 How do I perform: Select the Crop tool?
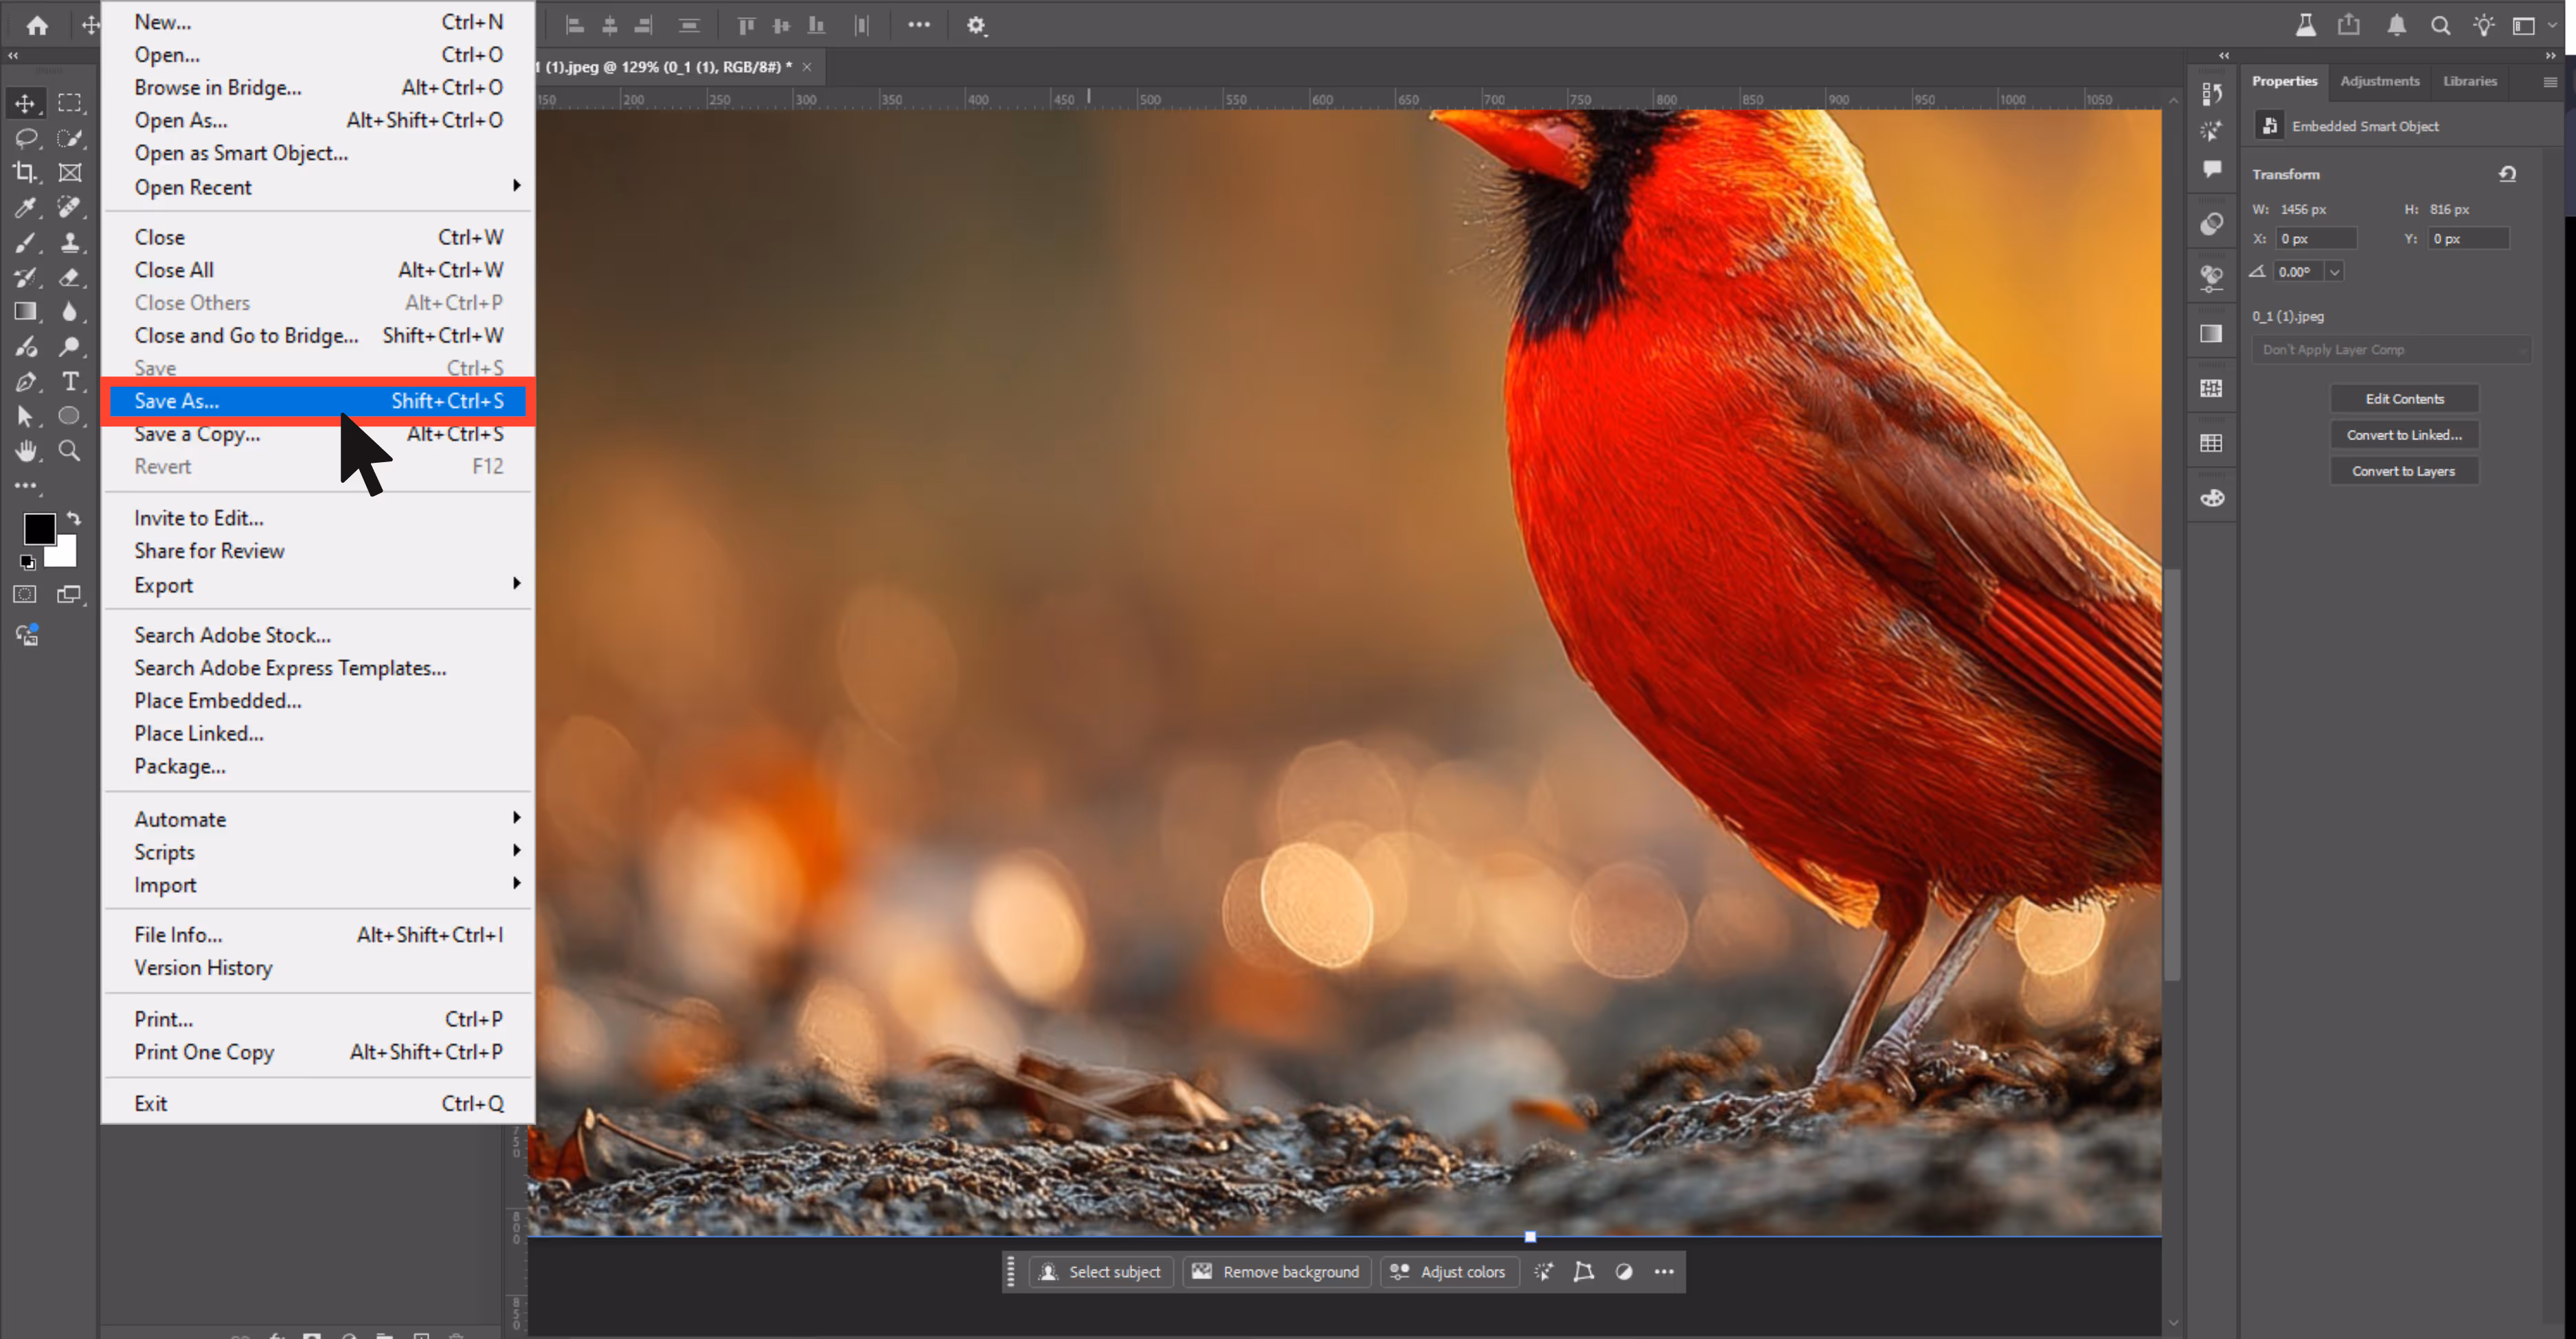coord(26,173)
